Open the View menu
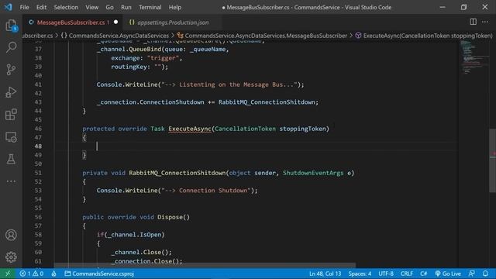 pos(91,7)
